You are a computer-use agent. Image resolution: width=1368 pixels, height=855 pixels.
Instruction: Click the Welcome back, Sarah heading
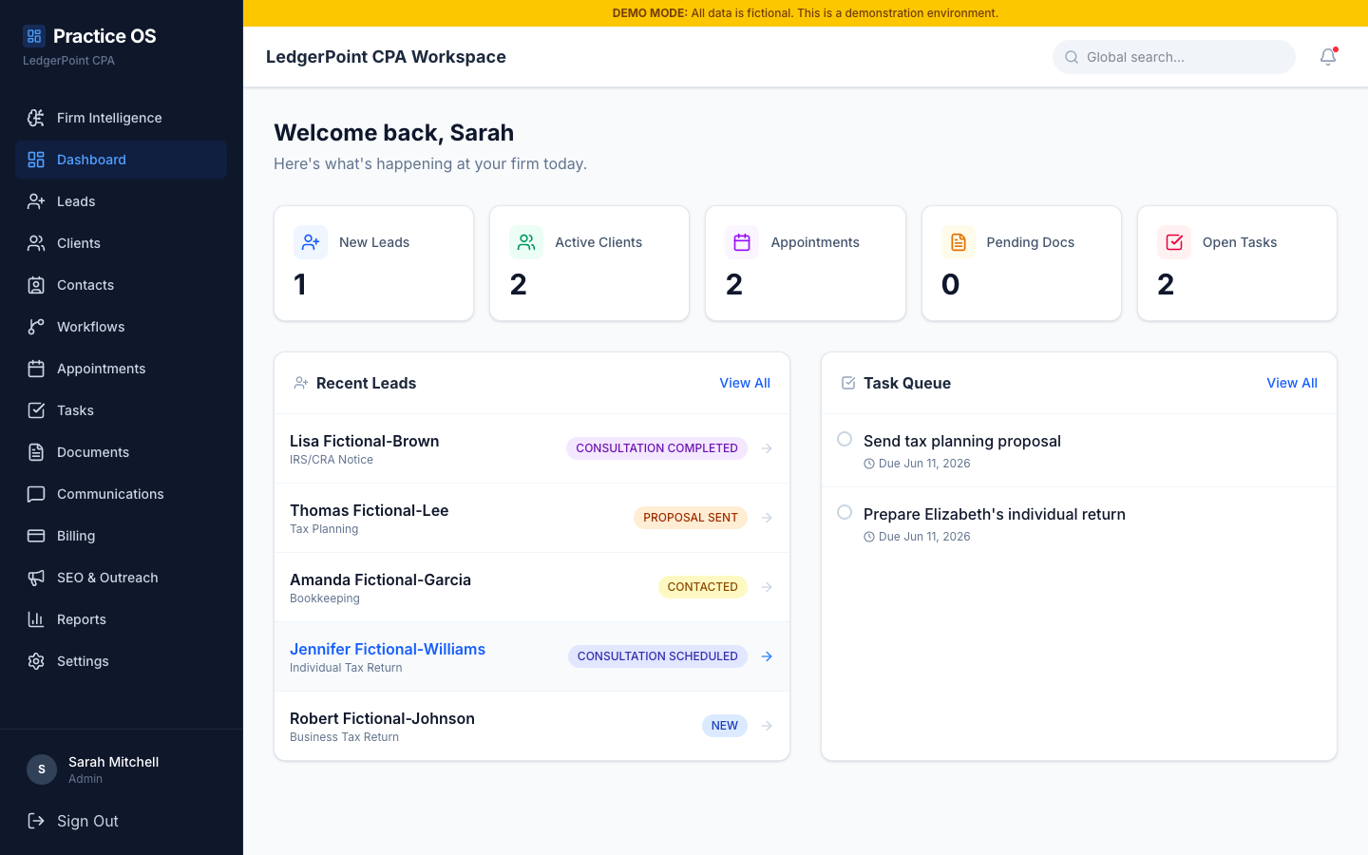tap(394, 133)
